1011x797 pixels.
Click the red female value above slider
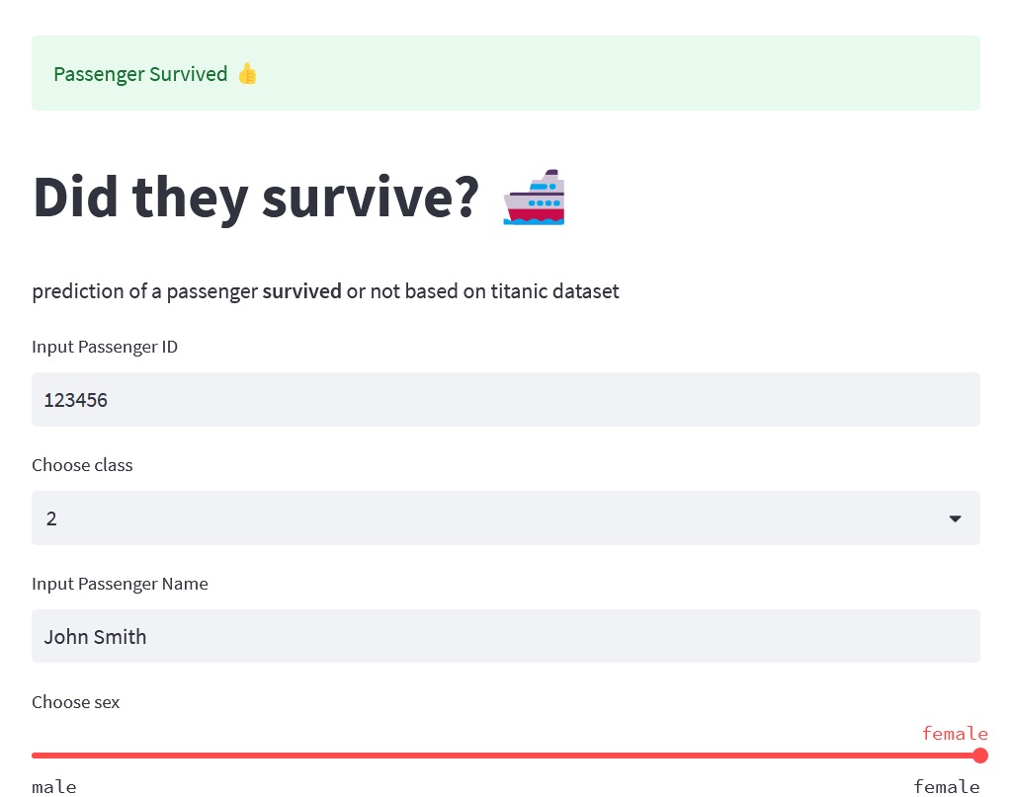955,733
